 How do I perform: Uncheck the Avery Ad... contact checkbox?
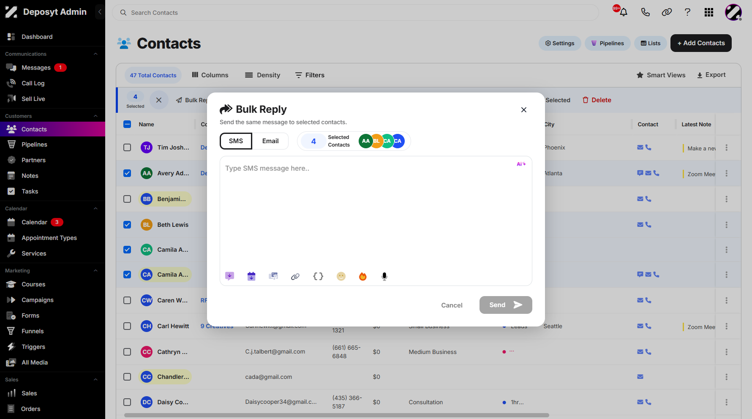[127, 173]
